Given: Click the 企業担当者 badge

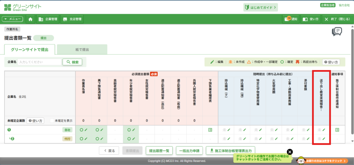Looking at the screenshot, I should [328, 5].
